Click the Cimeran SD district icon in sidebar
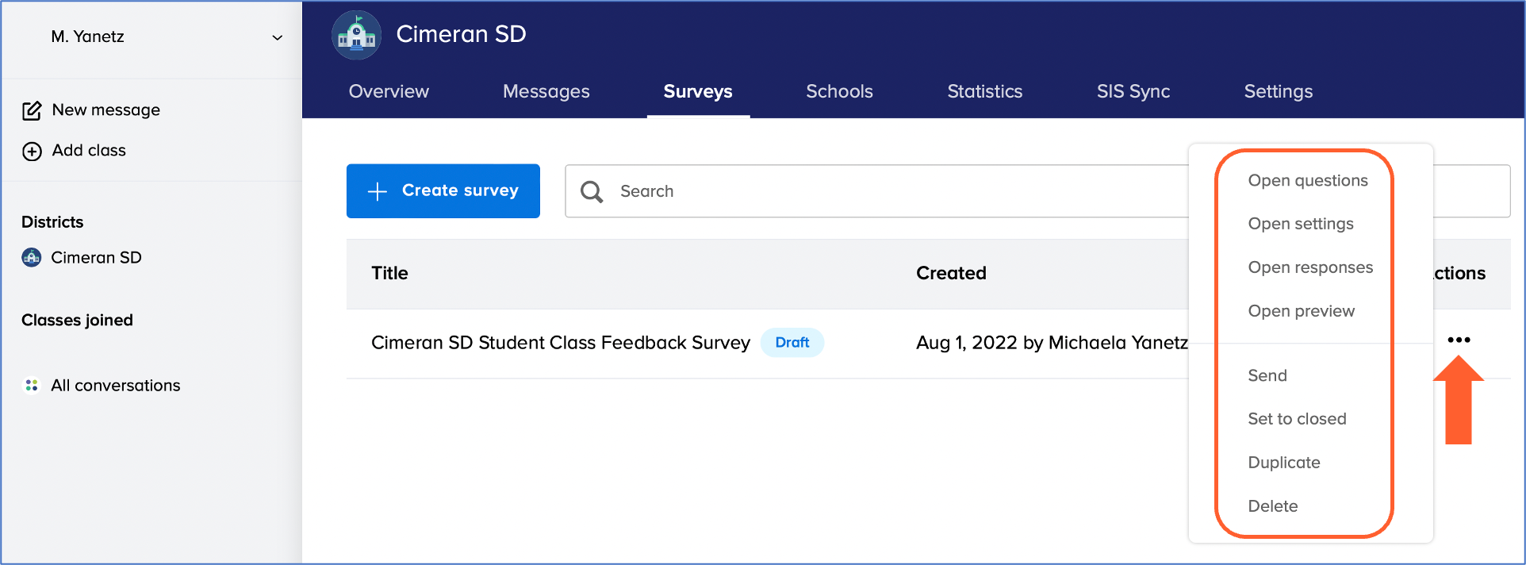 32,257
